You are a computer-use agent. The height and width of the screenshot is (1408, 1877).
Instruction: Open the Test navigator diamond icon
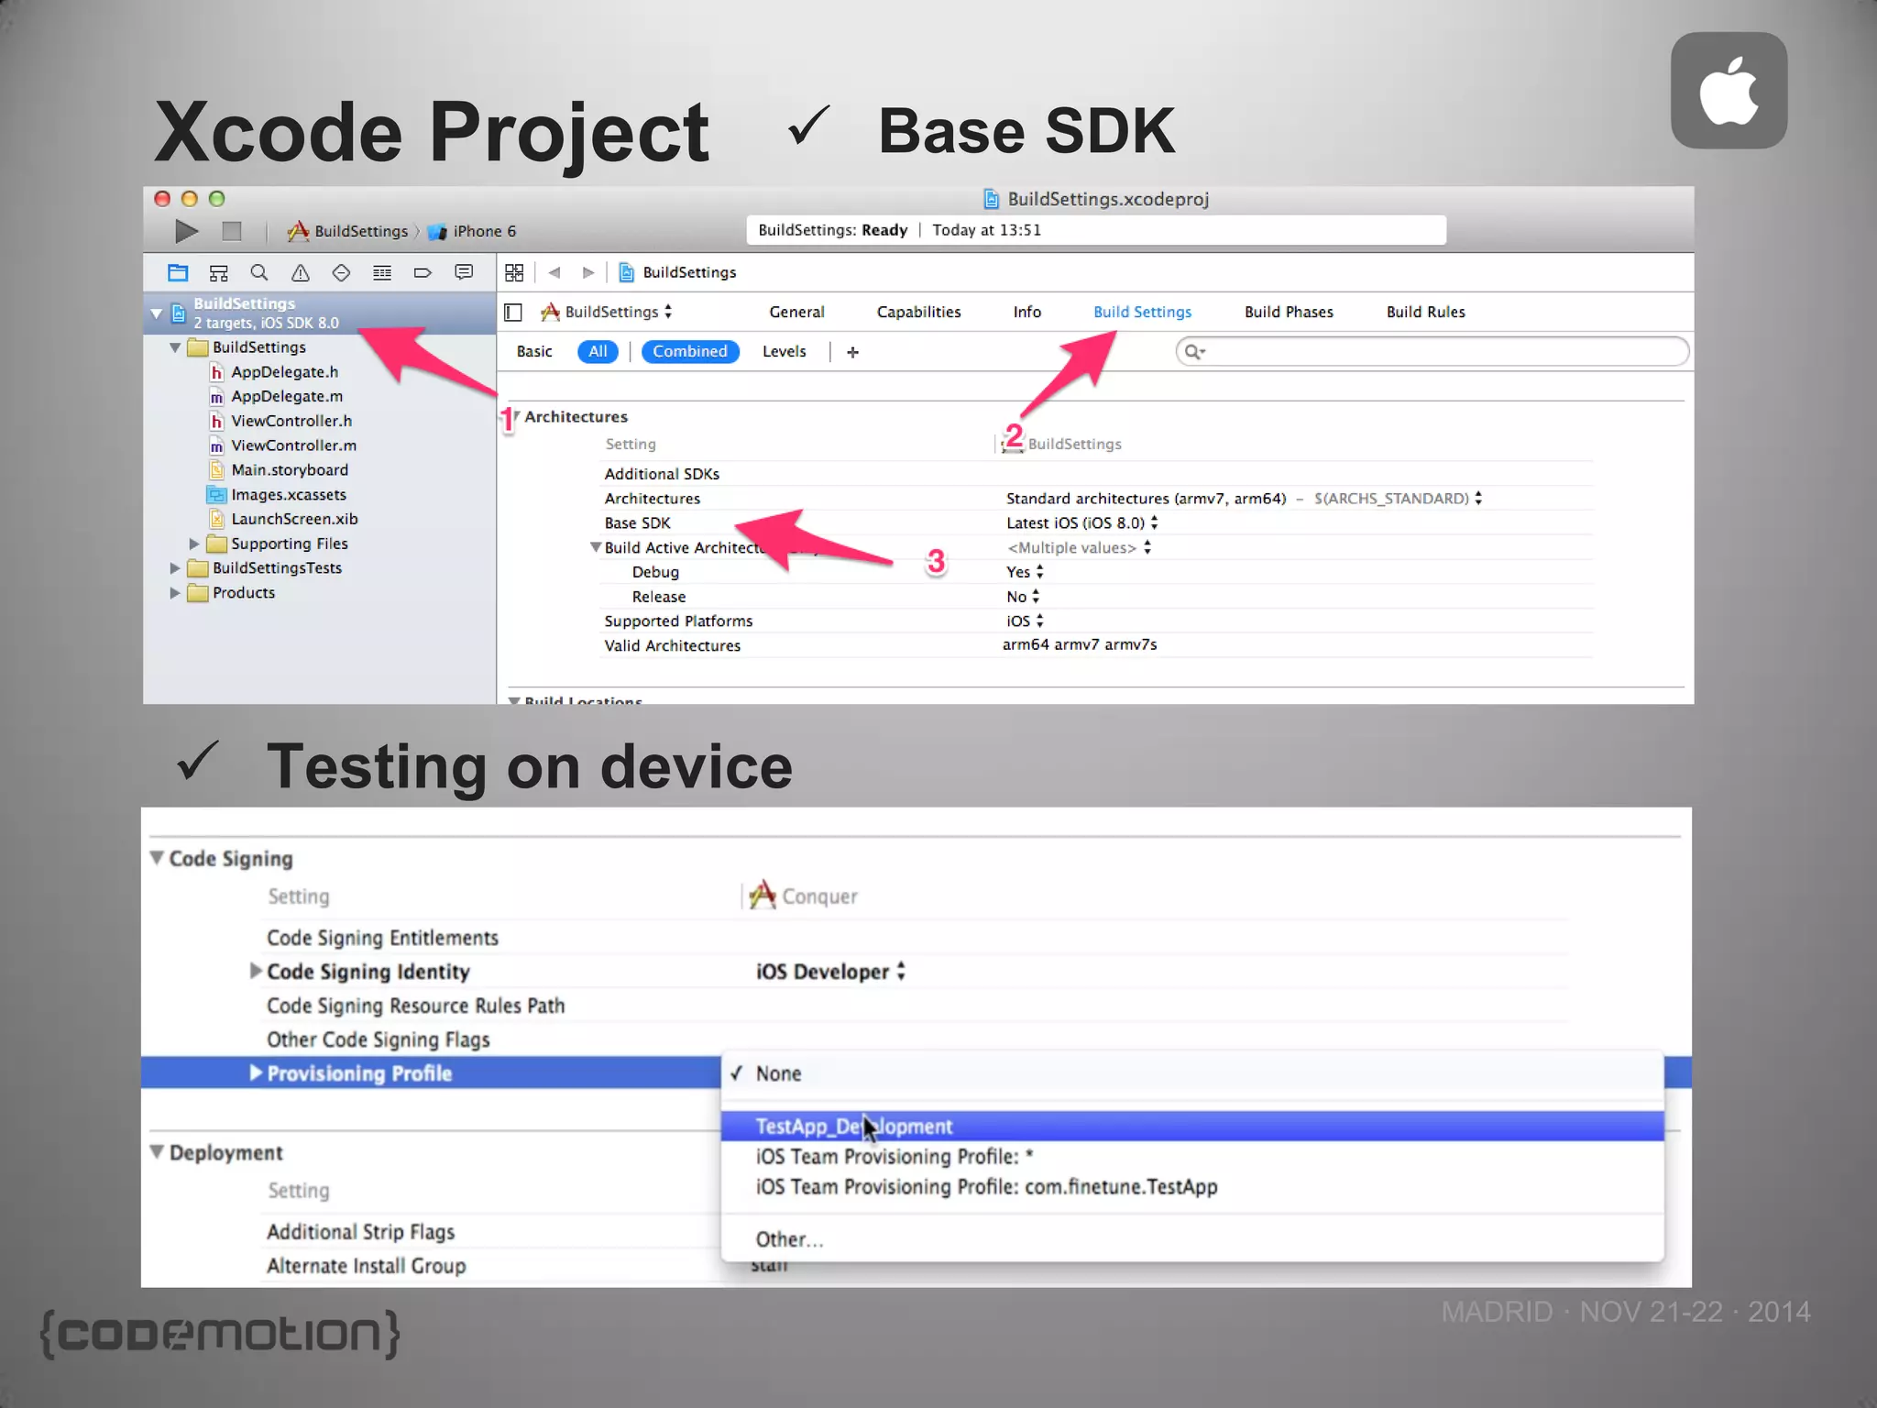click(x=341, y=272)
